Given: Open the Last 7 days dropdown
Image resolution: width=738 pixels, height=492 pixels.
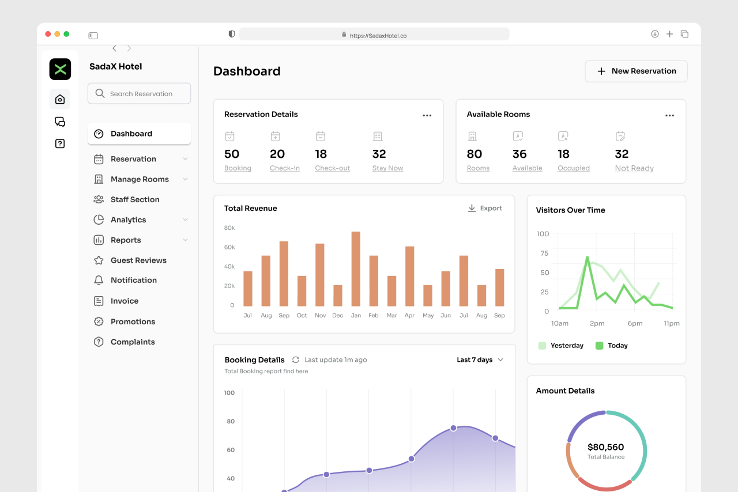Looking at the screenshot, I should pos(480,359).
